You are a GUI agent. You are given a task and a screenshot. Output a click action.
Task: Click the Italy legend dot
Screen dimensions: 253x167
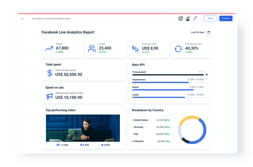(132, 134)
